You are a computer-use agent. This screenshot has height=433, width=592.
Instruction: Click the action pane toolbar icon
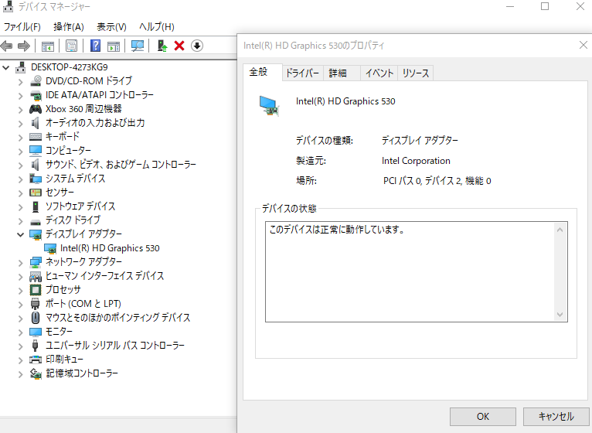(114, 46)
